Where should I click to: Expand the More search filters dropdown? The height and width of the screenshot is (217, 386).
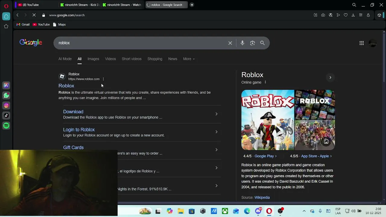click(189, 59)
